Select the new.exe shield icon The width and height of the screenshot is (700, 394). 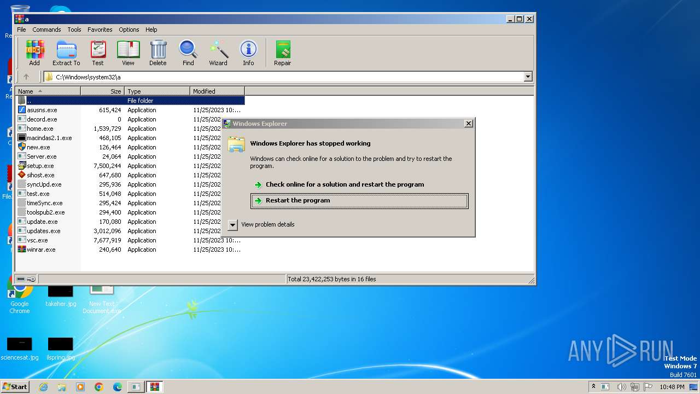(22, 147)
